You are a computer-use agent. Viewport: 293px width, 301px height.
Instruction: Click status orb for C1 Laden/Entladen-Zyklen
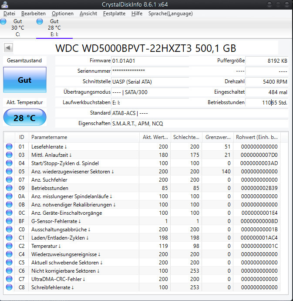9,237
